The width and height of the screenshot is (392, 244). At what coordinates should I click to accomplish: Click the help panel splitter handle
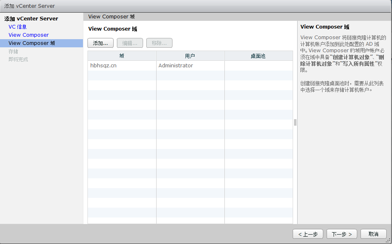295,122
